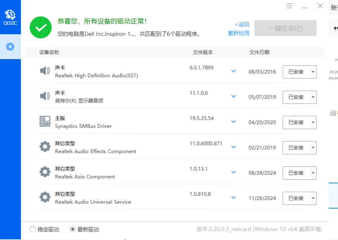338x240 pixels.
Task: Open the gear settings sidebar icon
Action: click(x=10, y=47)
